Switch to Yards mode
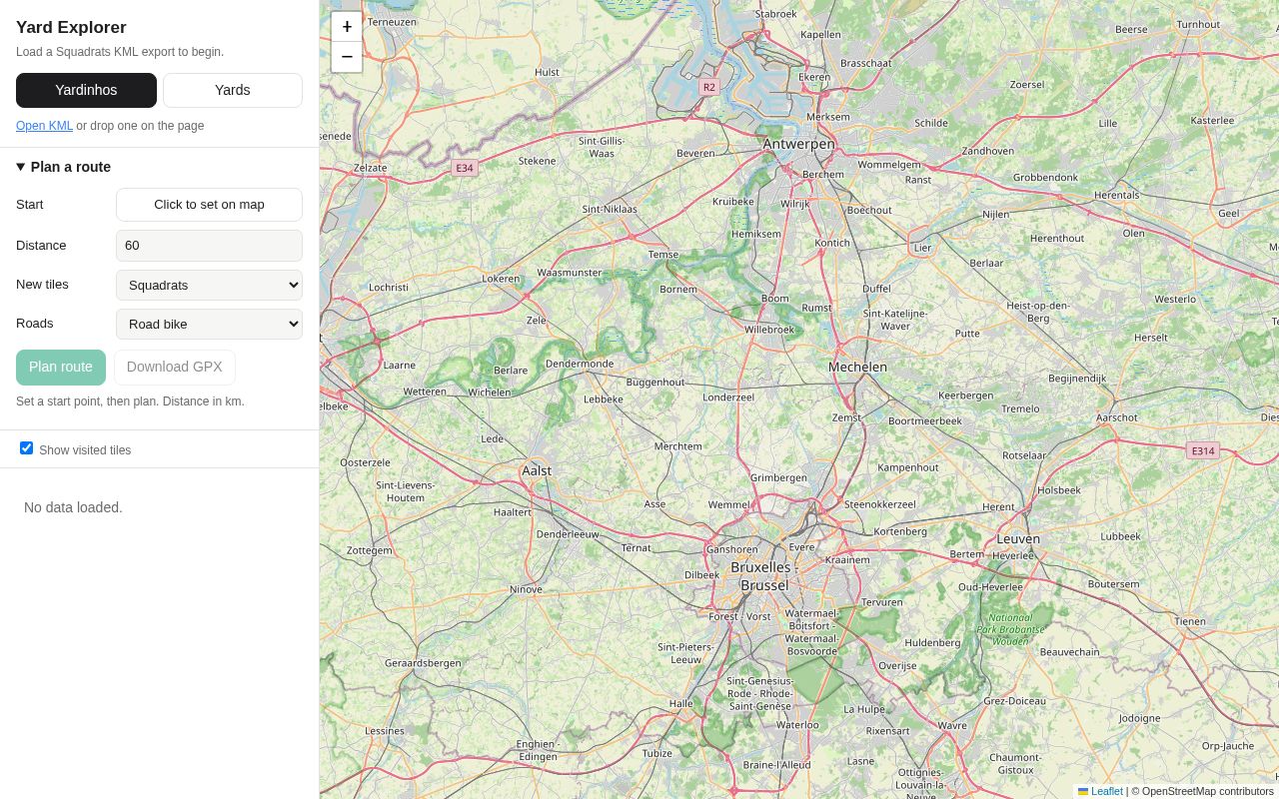 tap(233, 90)
